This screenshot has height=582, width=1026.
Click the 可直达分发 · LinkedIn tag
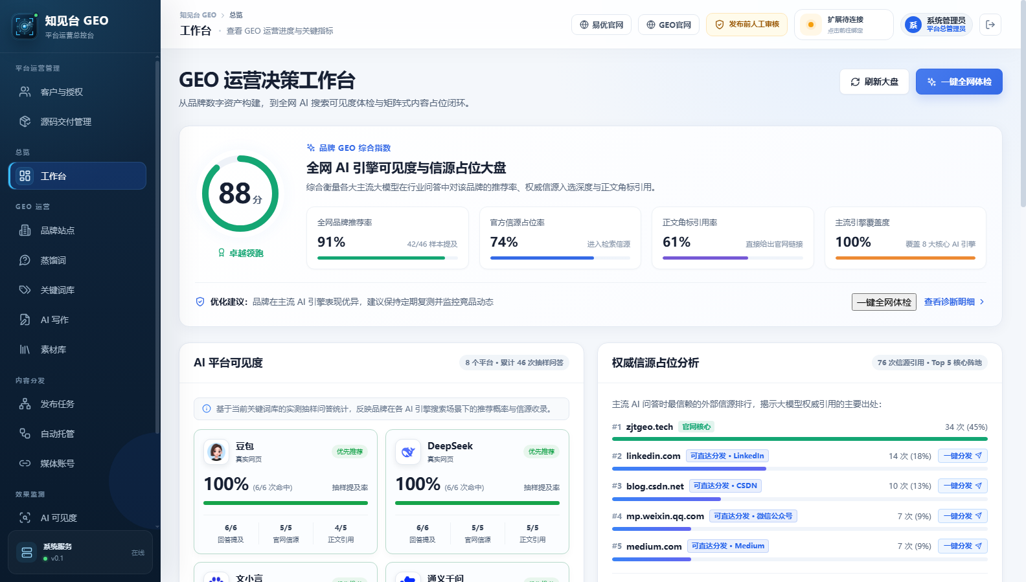tap(727, 456)
